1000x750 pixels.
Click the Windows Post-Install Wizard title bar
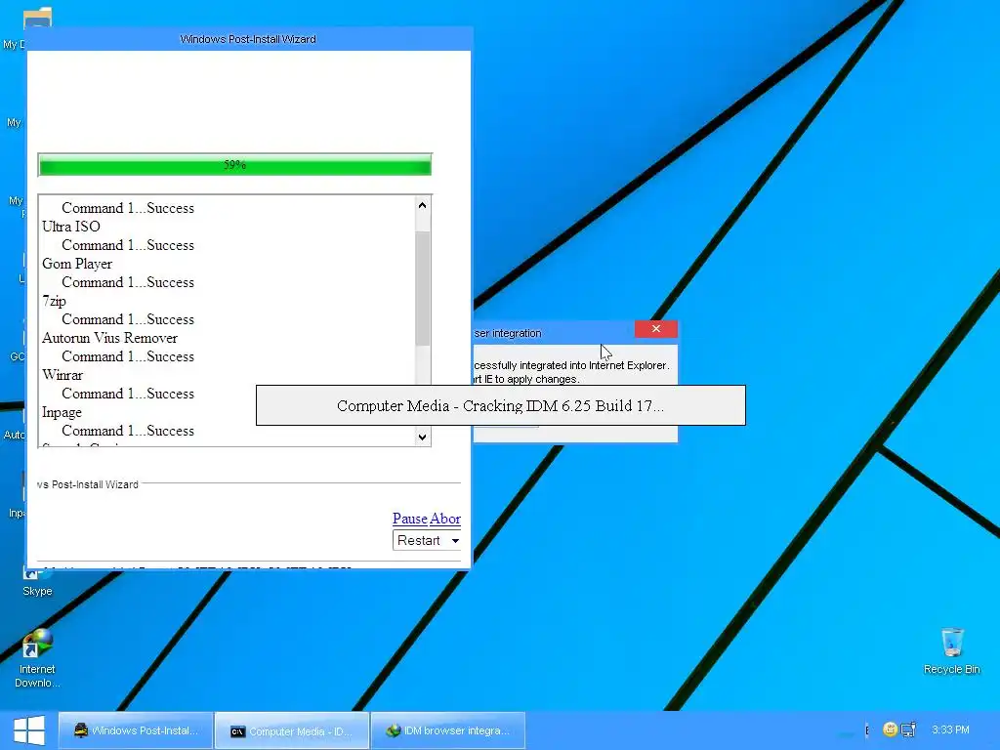click(248, 39)
